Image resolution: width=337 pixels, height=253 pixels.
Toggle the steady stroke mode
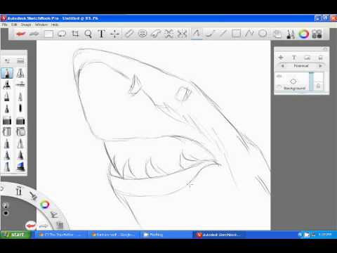click(210, 34)
